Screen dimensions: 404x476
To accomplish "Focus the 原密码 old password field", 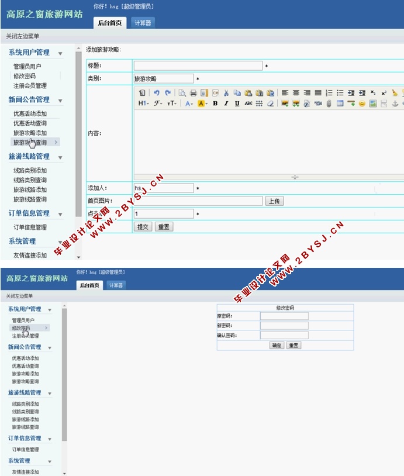I will point(284,316).
